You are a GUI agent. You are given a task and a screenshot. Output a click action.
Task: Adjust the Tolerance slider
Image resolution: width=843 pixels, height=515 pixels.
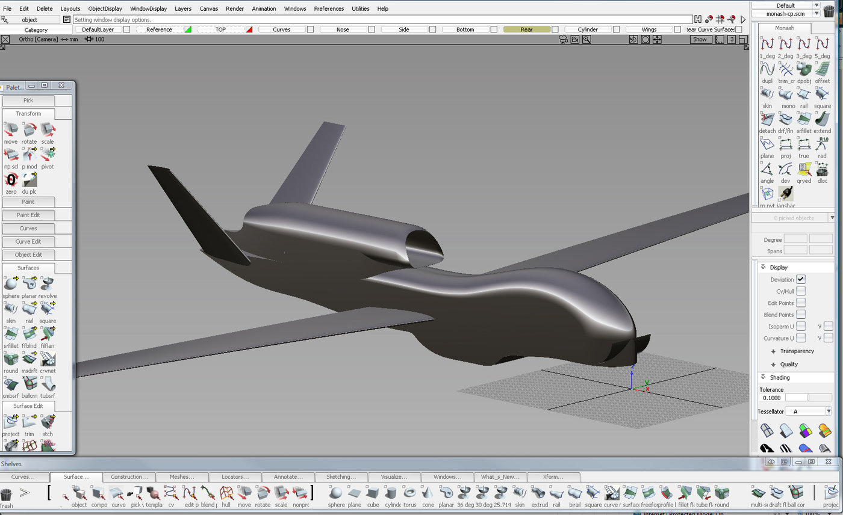click(x=809, y=398)
